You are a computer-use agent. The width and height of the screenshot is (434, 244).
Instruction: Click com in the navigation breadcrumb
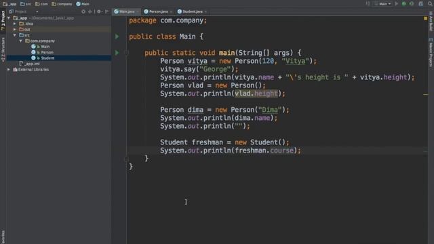point(41,4)
